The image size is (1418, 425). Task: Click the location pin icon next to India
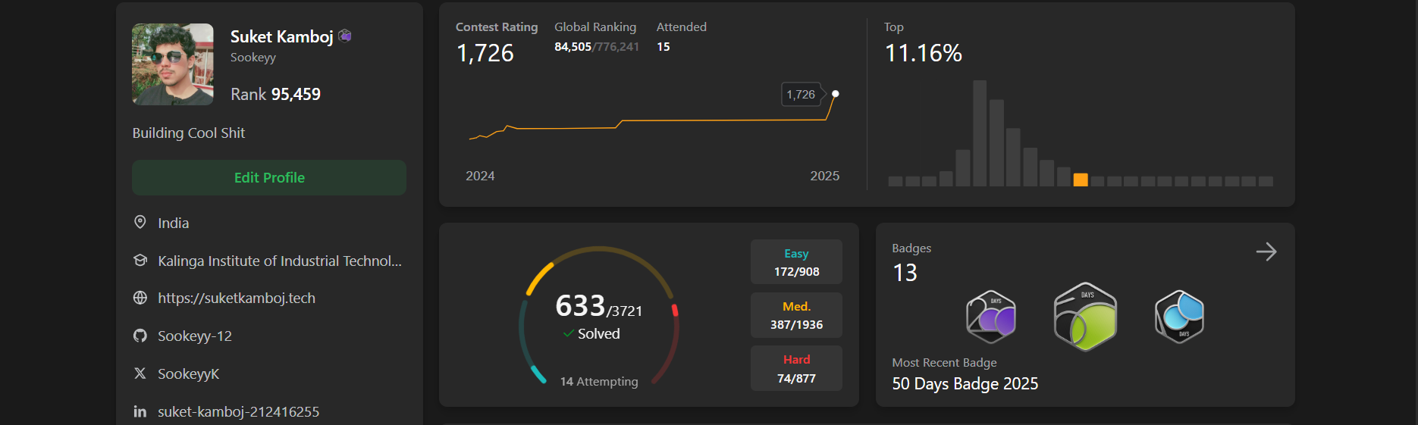coord(140,222)
